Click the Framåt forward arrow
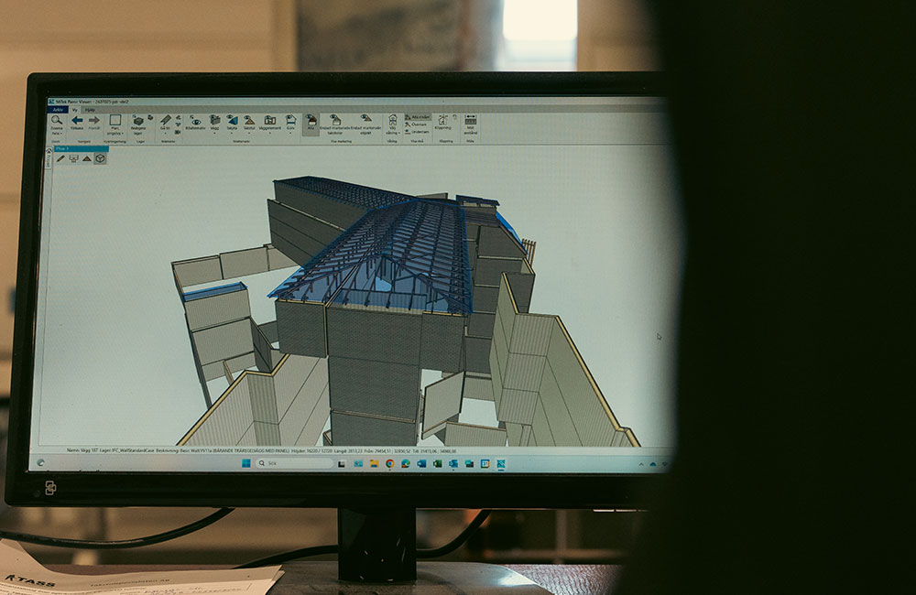916x595 pixels. 93,122
